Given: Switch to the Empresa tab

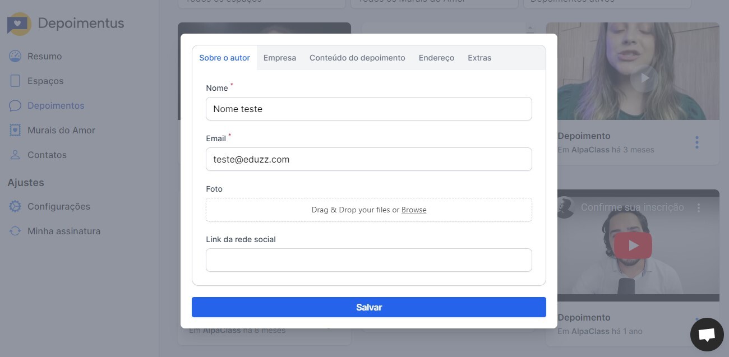Looking at the screenshot, I should tap(279, 58).
